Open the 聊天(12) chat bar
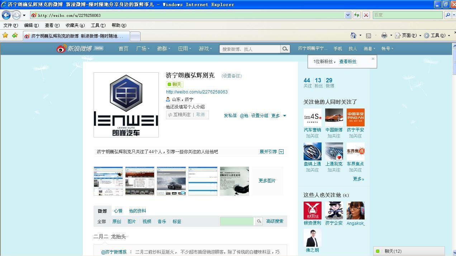This screenshot has width=456, height=256. (x=409, y=251)
